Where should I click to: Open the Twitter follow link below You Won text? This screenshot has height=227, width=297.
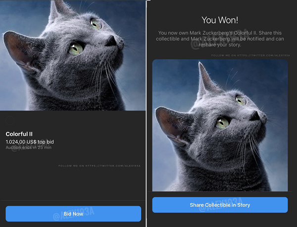pos(250,56)
